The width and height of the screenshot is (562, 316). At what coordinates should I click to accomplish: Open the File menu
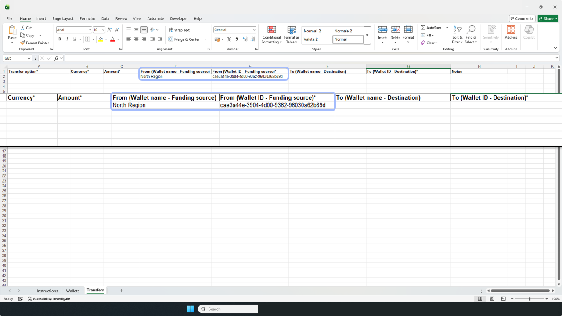click(x=9, y=18)
